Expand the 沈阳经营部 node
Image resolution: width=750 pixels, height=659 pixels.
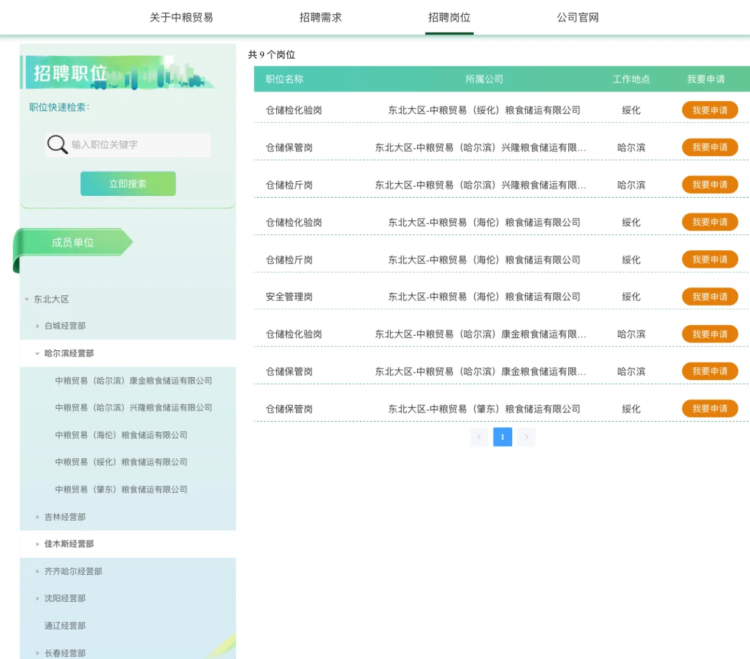(x=37, y=598)
